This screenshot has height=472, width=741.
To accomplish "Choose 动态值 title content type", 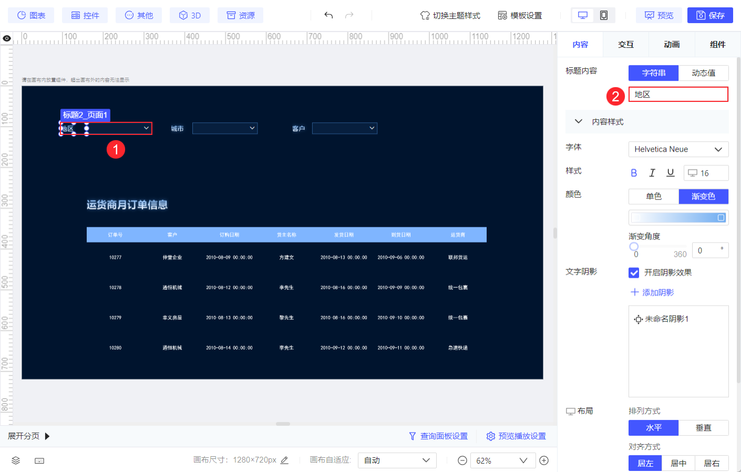I will [x=704, y=73].
